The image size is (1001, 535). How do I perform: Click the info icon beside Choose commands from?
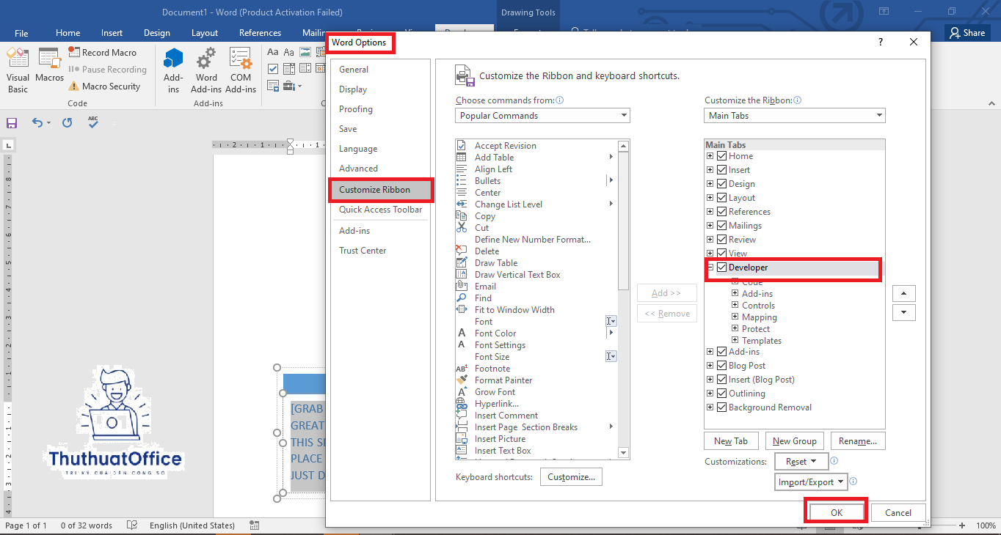[x=560, y=100]
